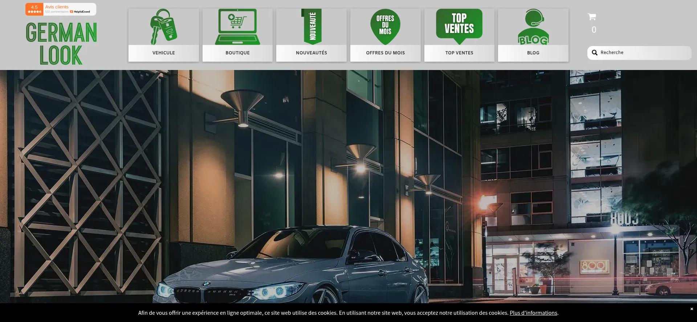Go to the BLOG menu label
This screenshot has height=322, width=697.
533,53
